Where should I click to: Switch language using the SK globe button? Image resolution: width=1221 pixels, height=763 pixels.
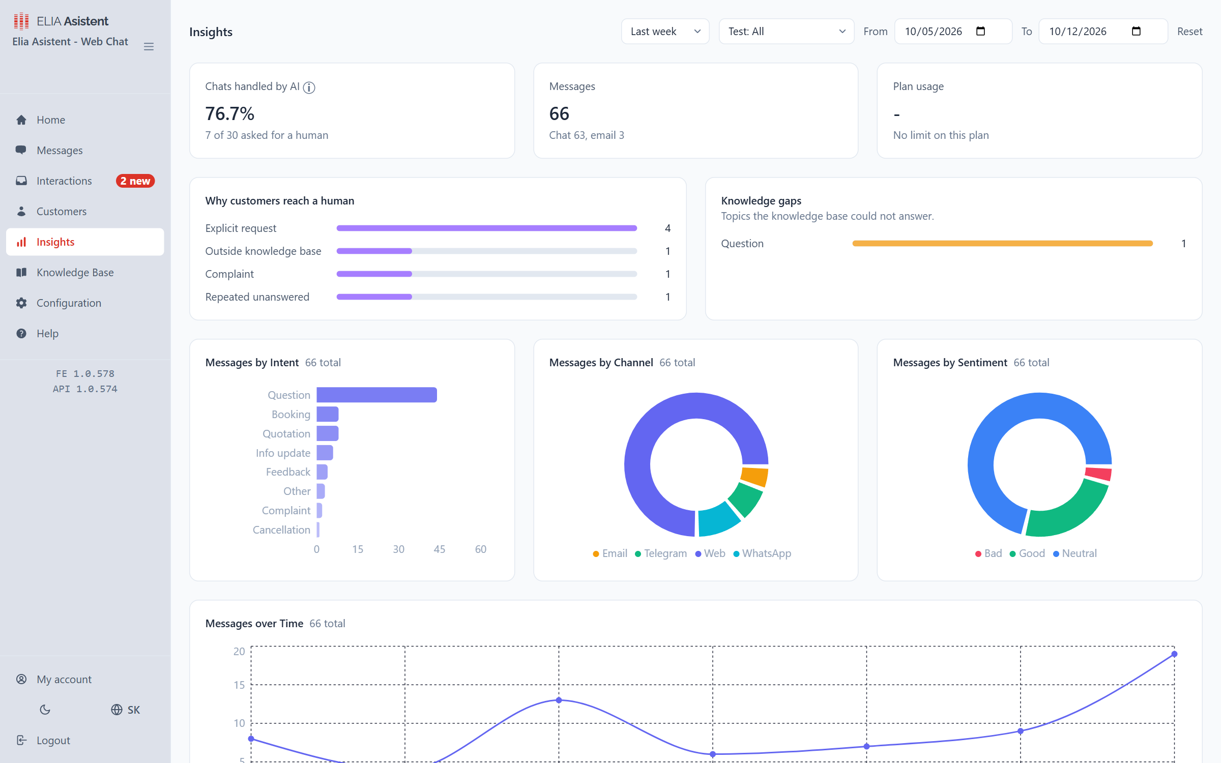pos(126,710)
